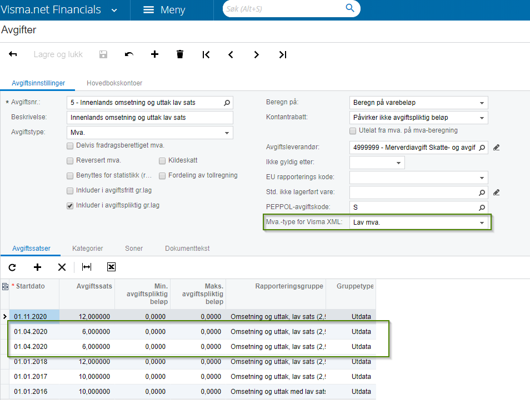Image resolution: width=530 pixels, height=400 pixels.
Task: Refresh the Avgiftssatser grid
Action: pyautogui.click(x=12, y=267)
